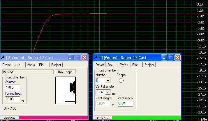Click the Vent mach value 0.04
This screenshot has height=121, width=208.
125,104
